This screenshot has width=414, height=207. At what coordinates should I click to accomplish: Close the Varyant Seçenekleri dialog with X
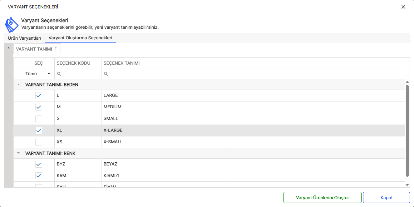tap(403, 7)
